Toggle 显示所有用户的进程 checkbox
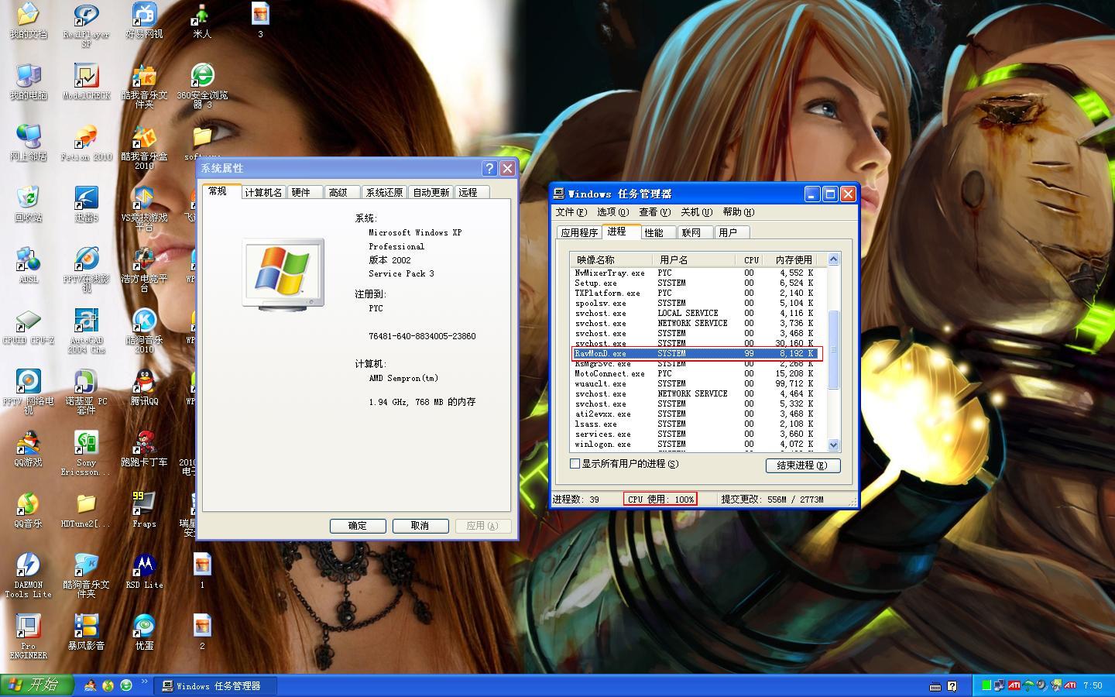This screenshot has height=697, width=1115. point(575,464)
